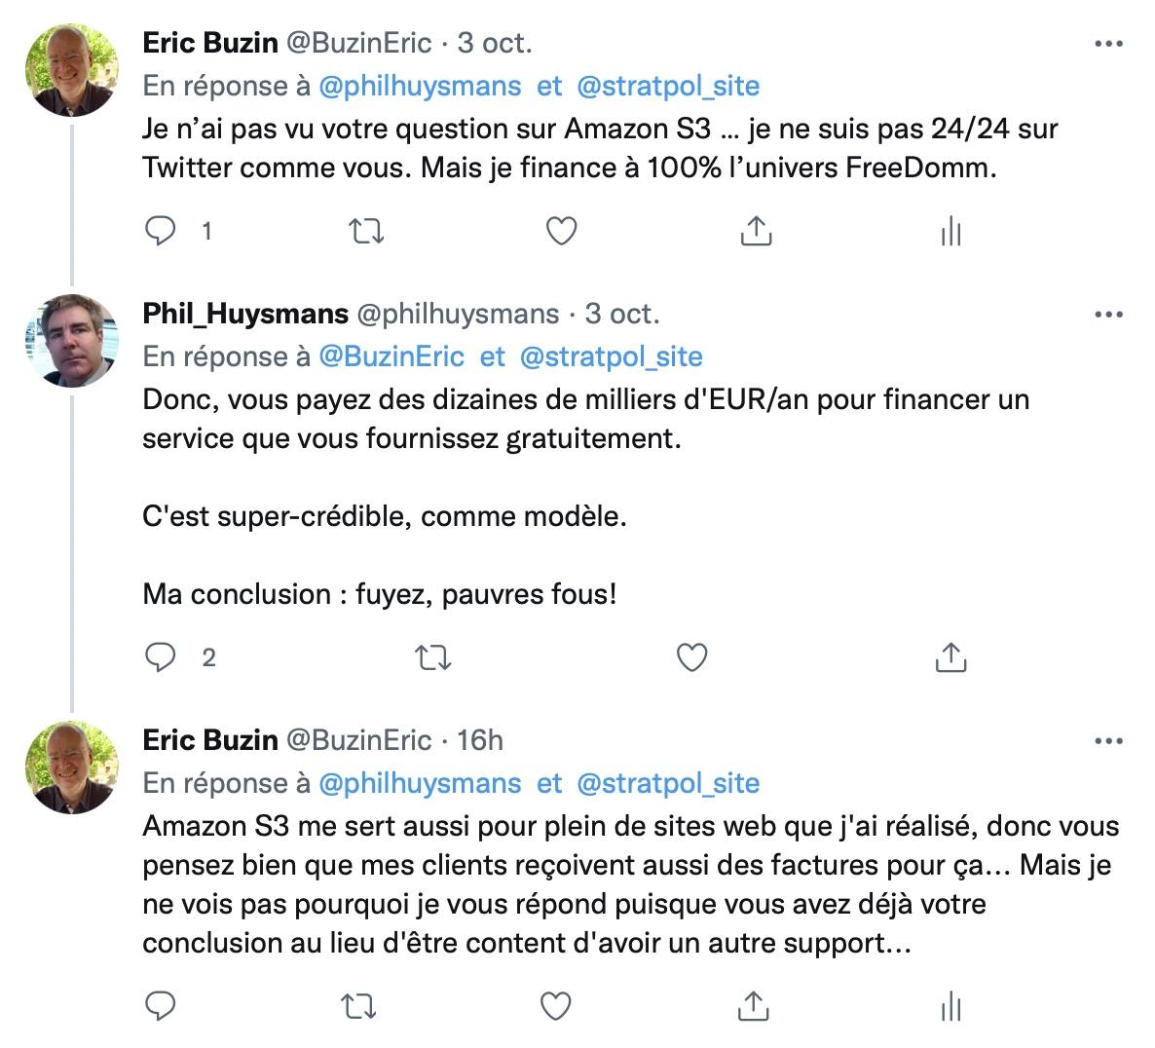Open more options on Eric Buzin's 16h tweet
1155x1048 pixels.
[1108, 741]
